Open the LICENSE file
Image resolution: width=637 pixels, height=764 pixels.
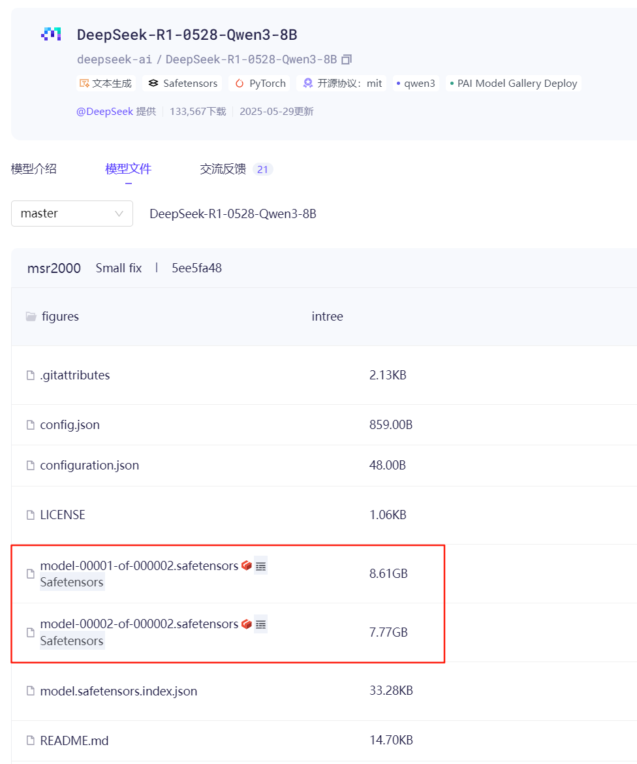tap(63, 515)
